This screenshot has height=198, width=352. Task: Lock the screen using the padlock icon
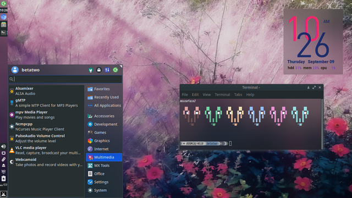pos(99,70)
